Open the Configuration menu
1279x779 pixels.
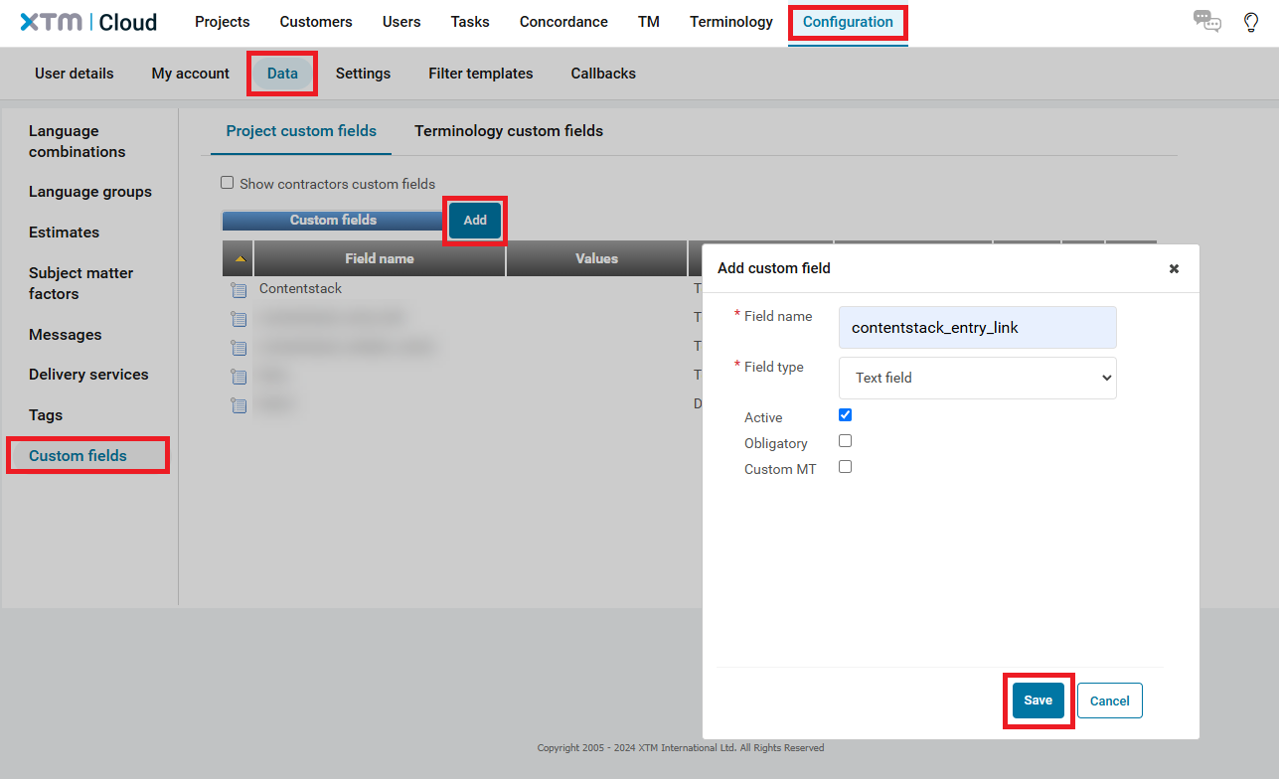848,22
